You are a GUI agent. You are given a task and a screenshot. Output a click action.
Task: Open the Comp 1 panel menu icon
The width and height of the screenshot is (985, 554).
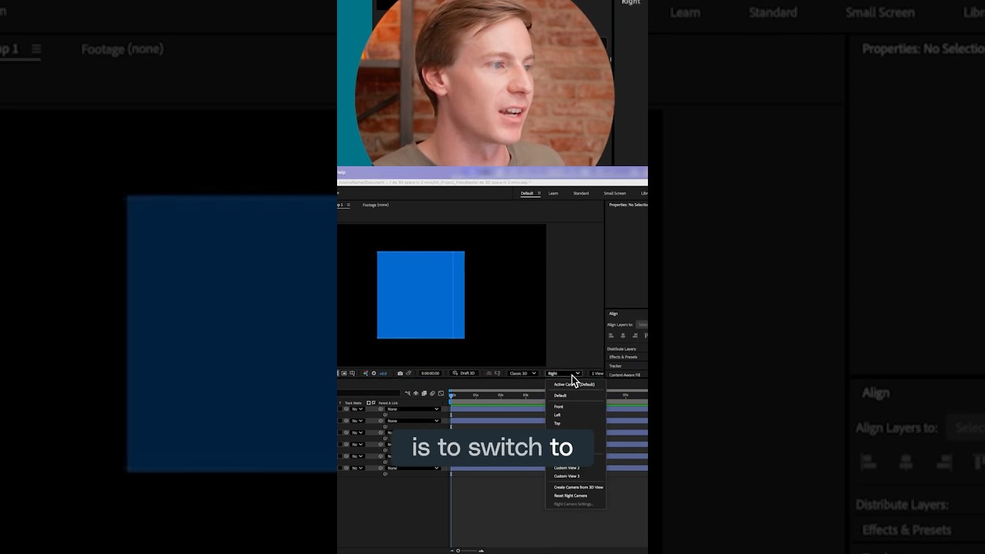[348, 205]
